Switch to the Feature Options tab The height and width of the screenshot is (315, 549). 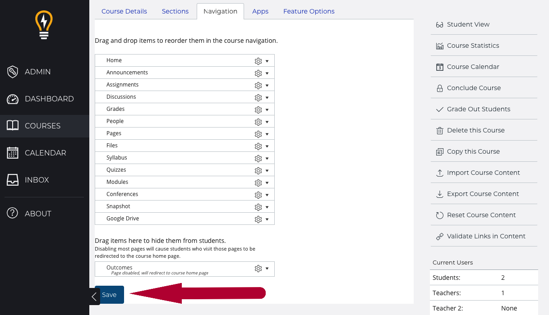click(x=309, y=11)
